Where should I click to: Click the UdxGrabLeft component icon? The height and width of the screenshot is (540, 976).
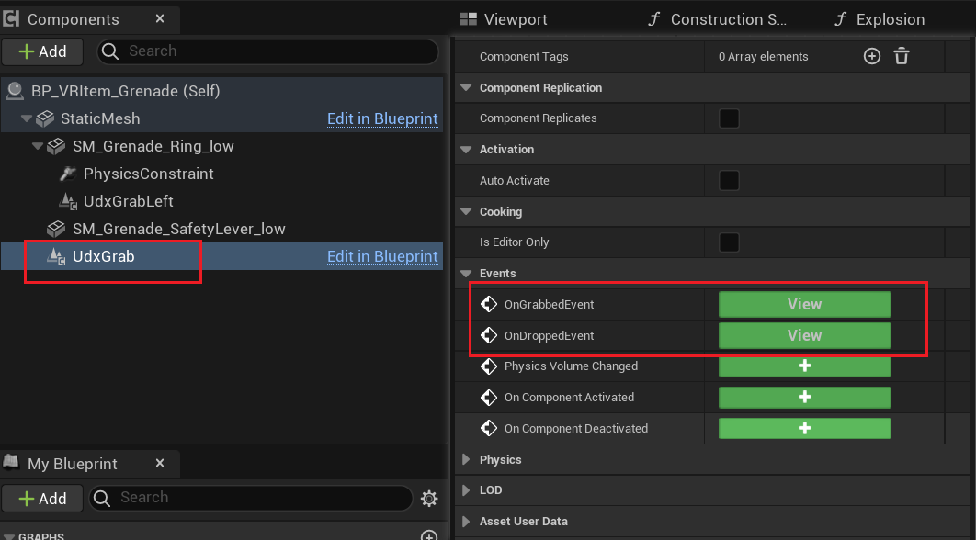67,202
